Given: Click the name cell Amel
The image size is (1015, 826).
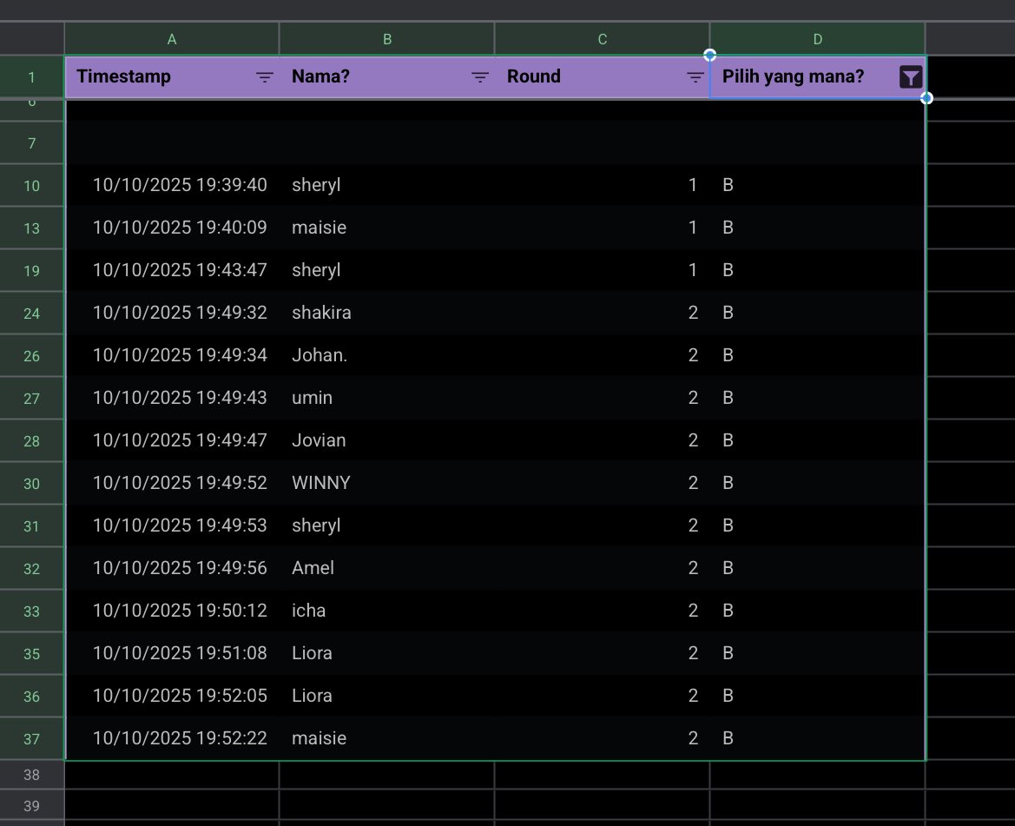Looking at the screenshot, I should click(x=387, y=568).
